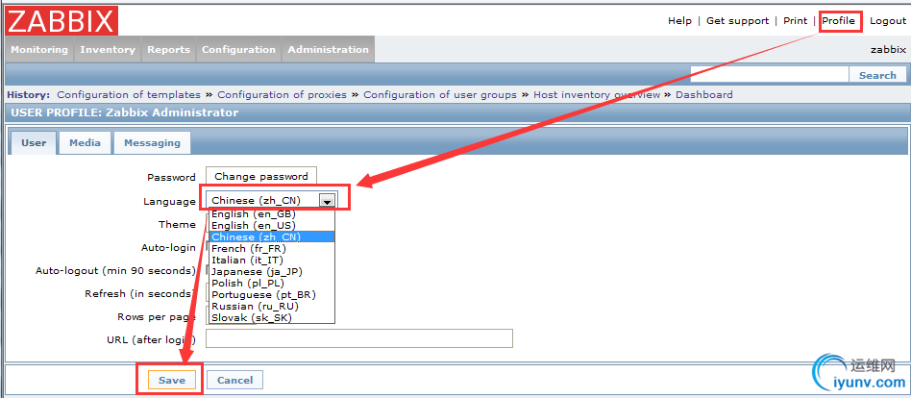Open the Monitoring menu
Image resolution: width=911 pixels, height=398 pixels.
tap(39, 49)
